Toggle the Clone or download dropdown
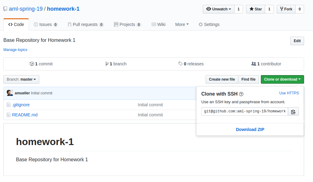 [x=282, y=79]
